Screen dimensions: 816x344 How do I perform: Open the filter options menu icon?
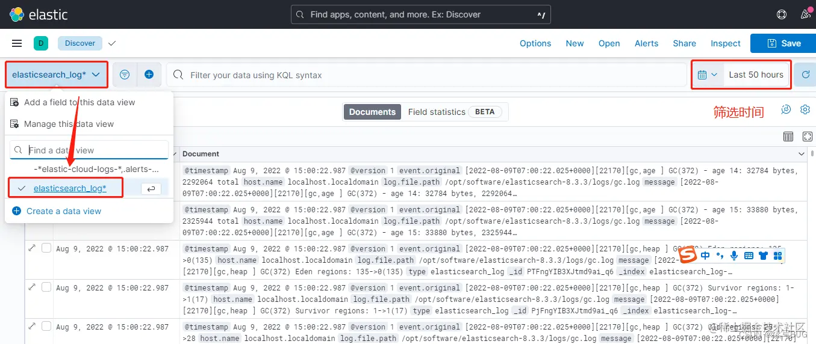pos(125,75)
